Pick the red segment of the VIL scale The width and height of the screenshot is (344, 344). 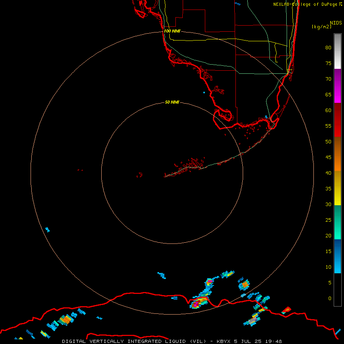[x=338, y=120]
